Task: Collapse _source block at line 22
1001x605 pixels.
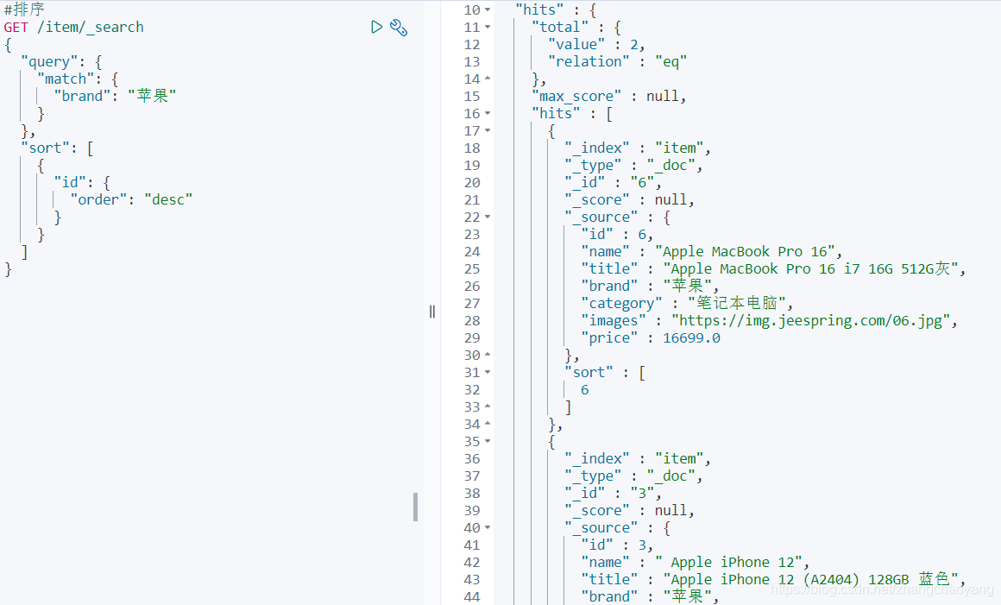Action: pyautogui.click(x=488, y=217)
